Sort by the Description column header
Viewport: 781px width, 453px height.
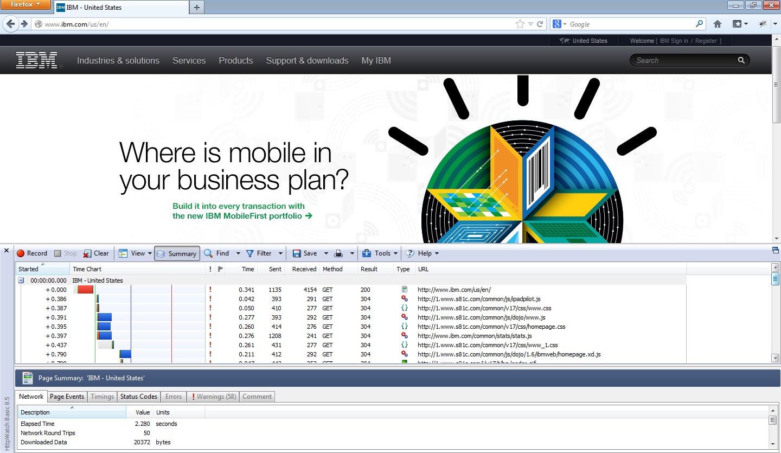coord(72,412)
